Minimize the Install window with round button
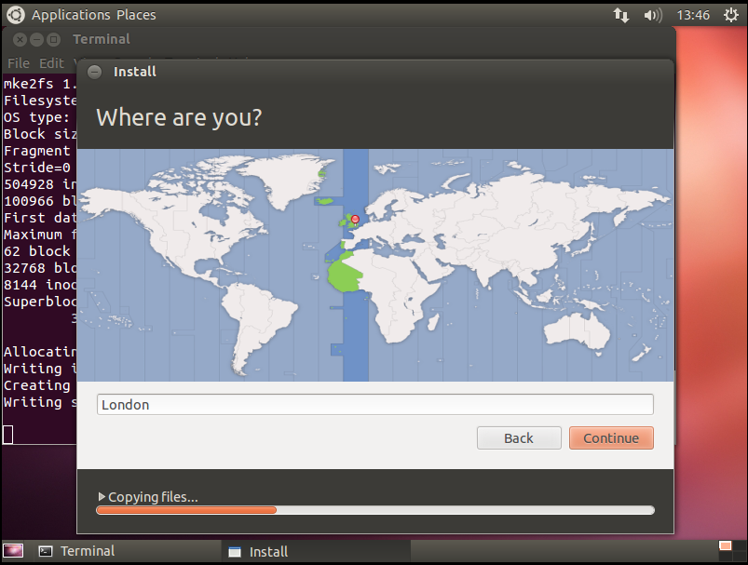Viewport: 748px width, 565px height. (94, 72)
